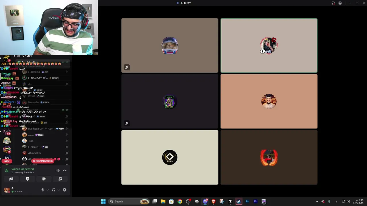Click own avatar showing 'In voice'
Screen dimensions: 367x206
7,190
